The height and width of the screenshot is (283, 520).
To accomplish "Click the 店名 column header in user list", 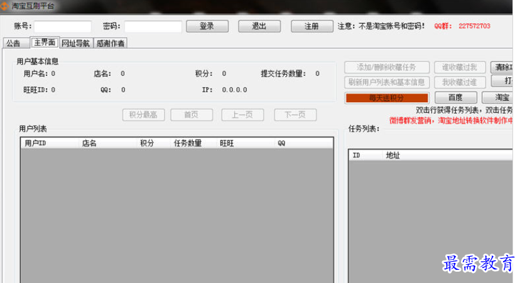I will [108, 143].
